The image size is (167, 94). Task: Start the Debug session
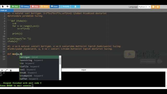pos(25,7)
